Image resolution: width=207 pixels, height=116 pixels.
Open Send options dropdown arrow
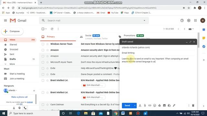135,105
